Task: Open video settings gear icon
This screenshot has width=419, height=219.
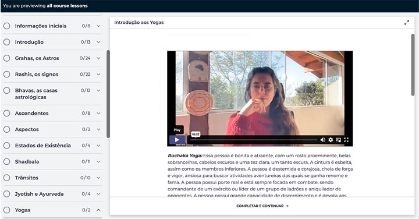Action: (331, 140)
